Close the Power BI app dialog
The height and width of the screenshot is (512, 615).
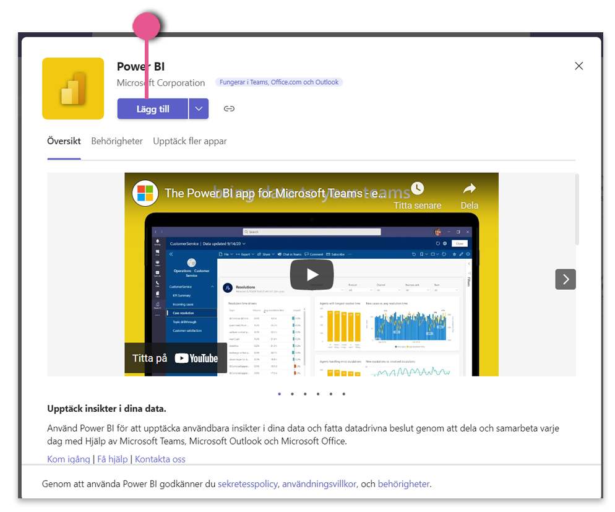coord(579,66)
